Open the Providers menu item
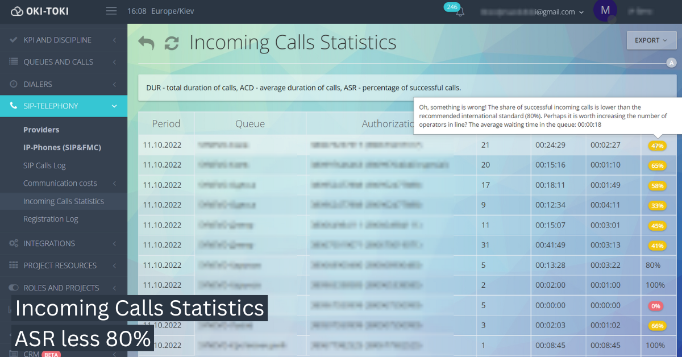Image resolution: width=682 pixels, height=357 pixels. coord(41,130)
